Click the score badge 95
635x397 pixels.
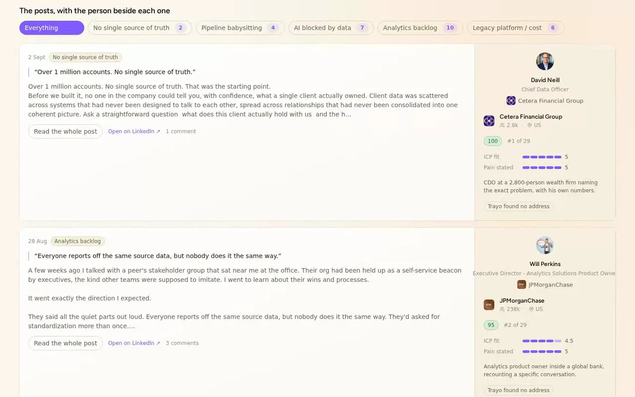pyautogui.click(x=491, y=325)
